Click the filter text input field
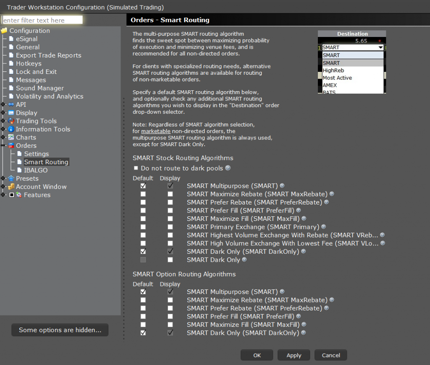 [x=42, y=20]
